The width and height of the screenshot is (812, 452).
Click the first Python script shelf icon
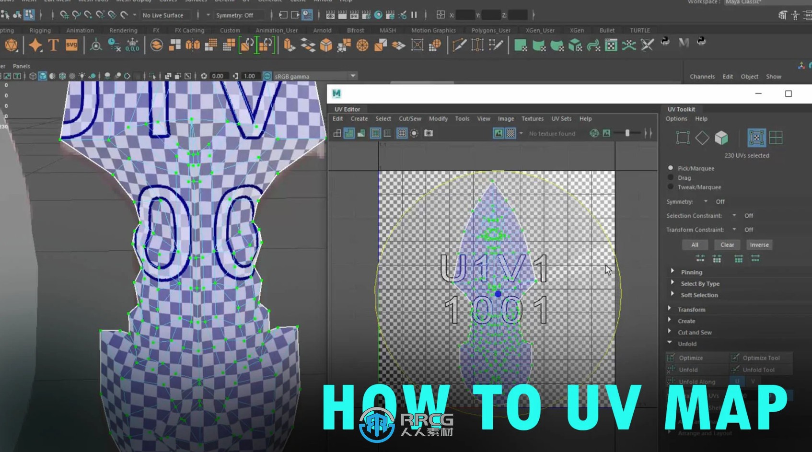665,42
